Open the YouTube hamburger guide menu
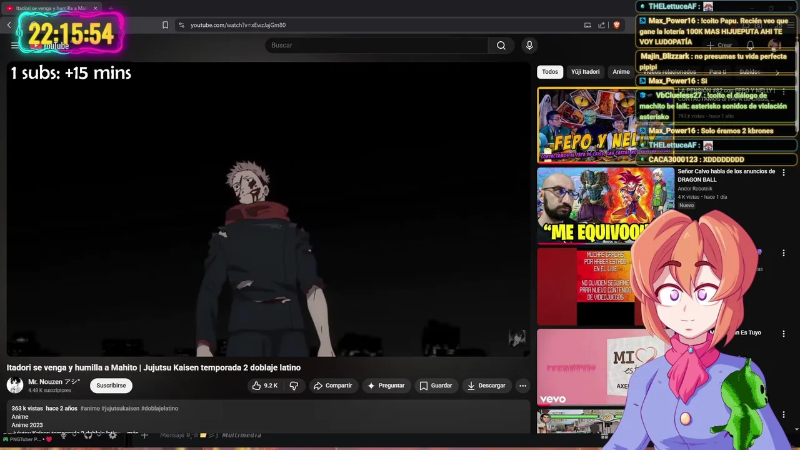Viewport: 800px width, 450px height. pos(14,45)
